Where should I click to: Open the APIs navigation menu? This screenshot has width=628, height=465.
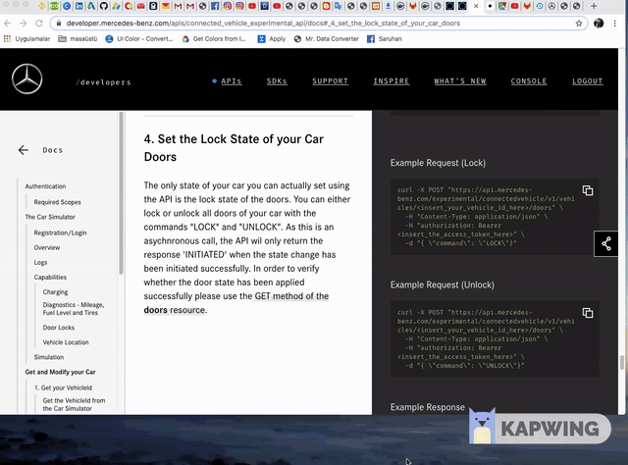pos(232,80)
